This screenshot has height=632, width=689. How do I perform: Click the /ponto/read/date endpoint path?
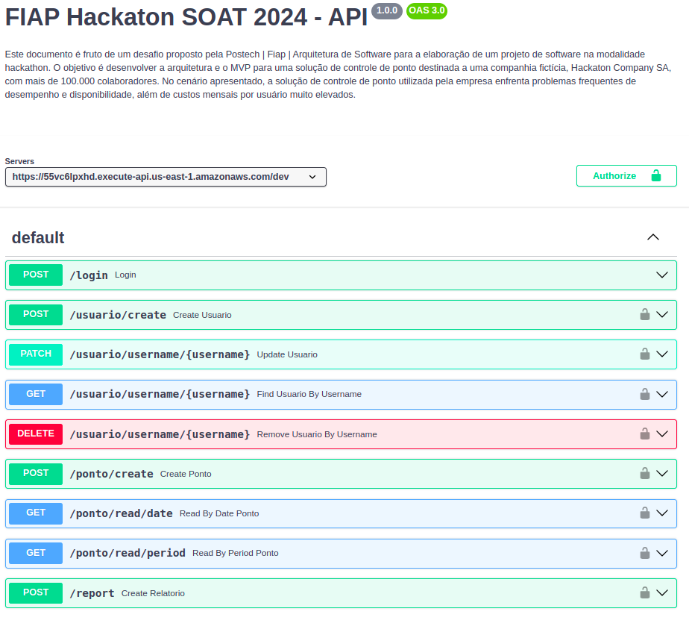(x=122, y=513)
